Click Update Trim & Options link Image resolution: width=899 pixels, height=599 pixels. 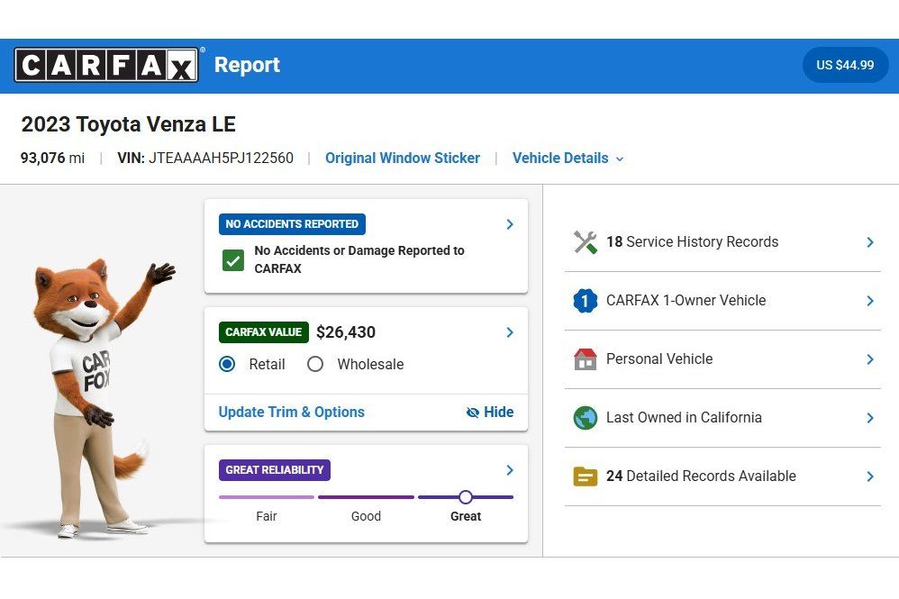[x=291, y=413]
